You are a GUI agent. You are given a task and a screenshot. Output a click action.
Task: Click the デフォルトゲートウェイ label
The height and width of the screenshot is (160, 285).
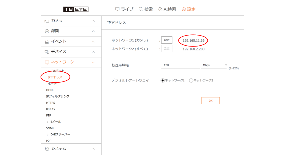coord(130,80)
